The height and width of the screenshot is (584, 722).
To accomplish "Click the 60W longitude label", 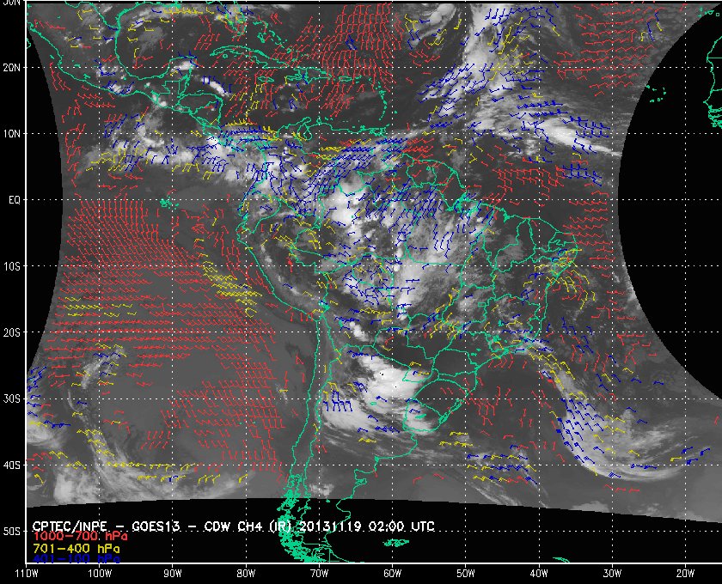I will 392,574.
